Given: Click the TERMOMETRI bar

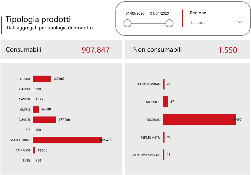Looking at the screenshot, I should 164,137.
